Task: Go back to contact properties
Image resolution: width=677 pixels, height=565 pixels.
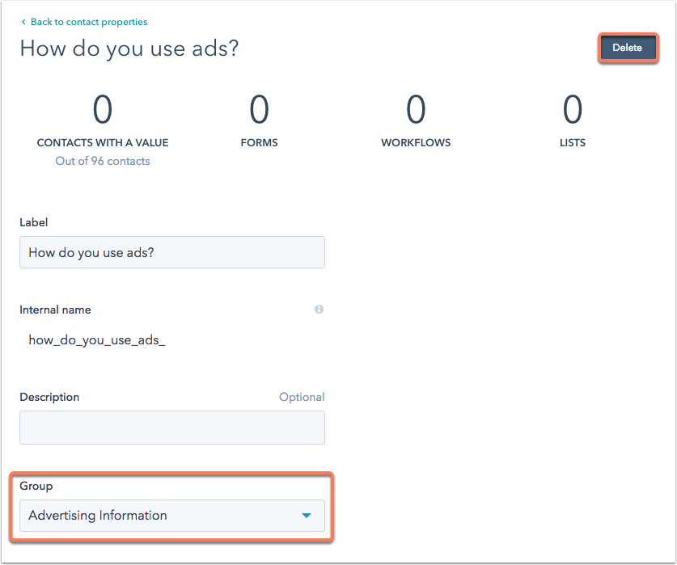Action: click(89, 22)
